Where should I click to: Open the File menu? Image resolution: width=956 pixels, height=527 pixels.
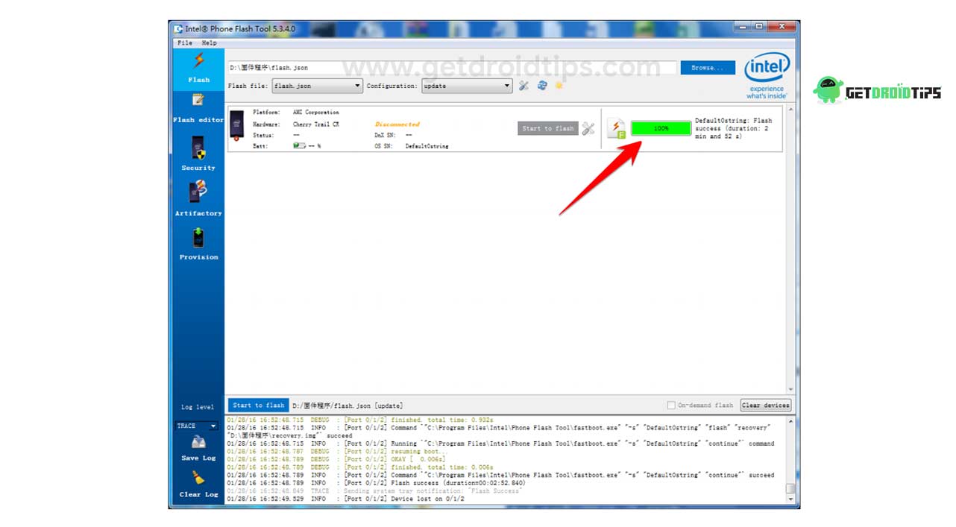(185, 42)
